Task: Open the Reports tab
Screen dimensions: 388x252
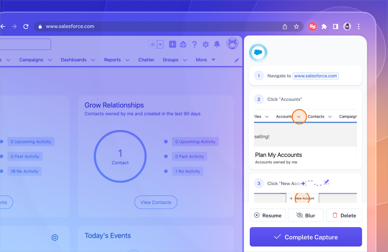Action: click(x=112, y=60)
